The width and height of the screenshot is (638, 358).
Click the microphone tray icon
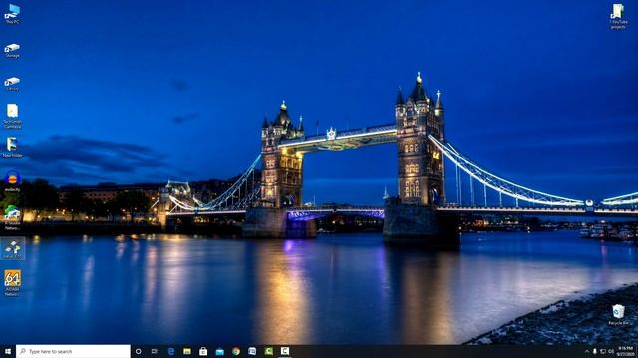(595, 351)
